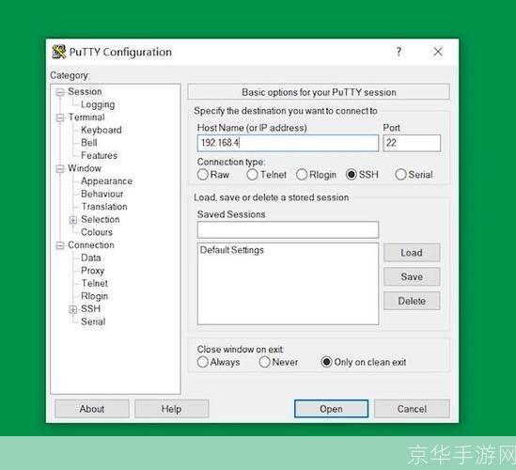The image size is (516, 470).
Task: Collapse the Connection category node
Action: tap(60, 245)
